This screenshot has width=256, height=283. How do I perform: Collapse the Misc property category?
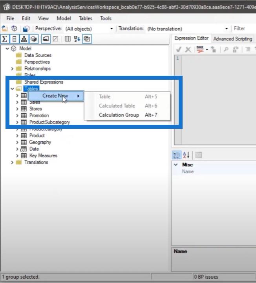tap(176, 164)
